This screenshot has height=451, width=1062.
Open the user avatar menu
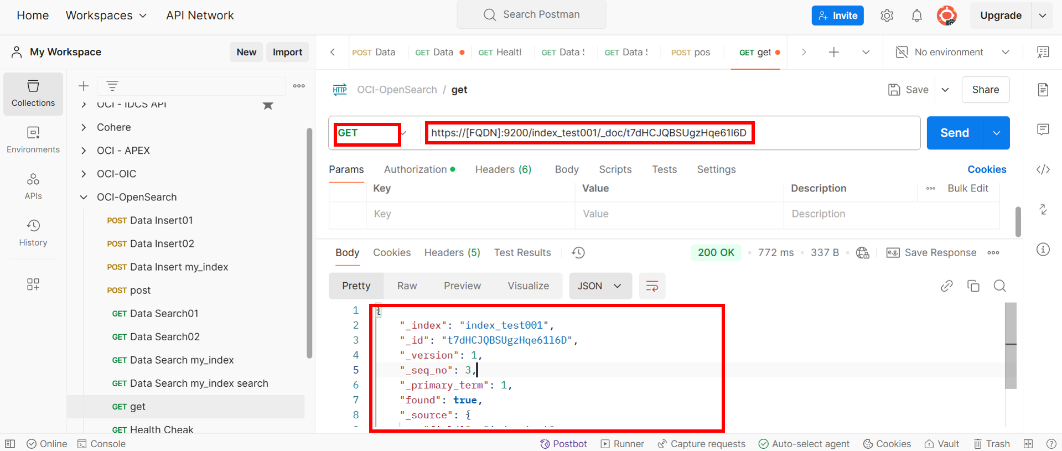[946, 15]
